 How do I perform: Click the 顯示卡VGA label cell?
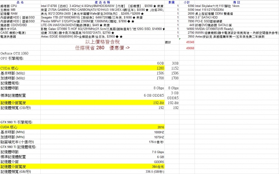click(x=20, y=29)
